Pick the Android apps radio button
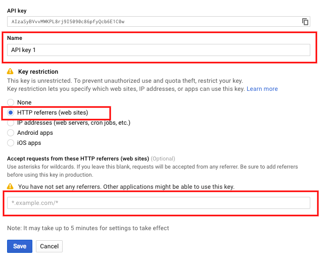This screenshot has width=330, height=268. [11, 133]
